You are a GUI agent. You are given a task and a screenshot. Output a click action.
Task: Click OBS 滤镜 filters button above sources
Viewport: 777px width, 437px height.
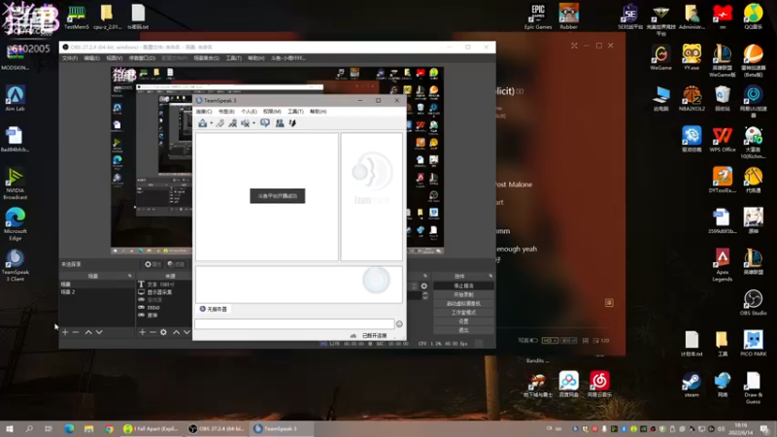coord(176,264)
